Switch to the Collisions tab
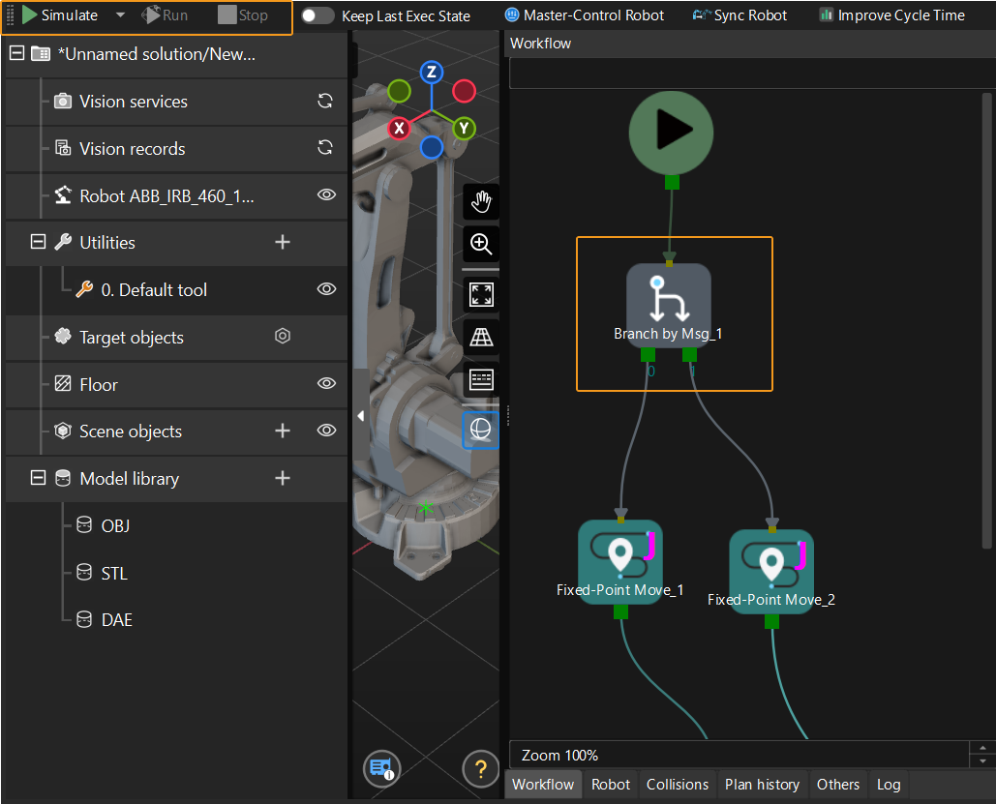This screenshot has width=996, height=804. (x=677, y=785)
